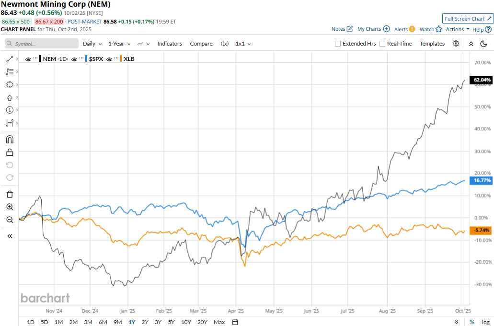494x326 pixels.
Task: Click the Full Screen Chart button
Action: point(468,19)
